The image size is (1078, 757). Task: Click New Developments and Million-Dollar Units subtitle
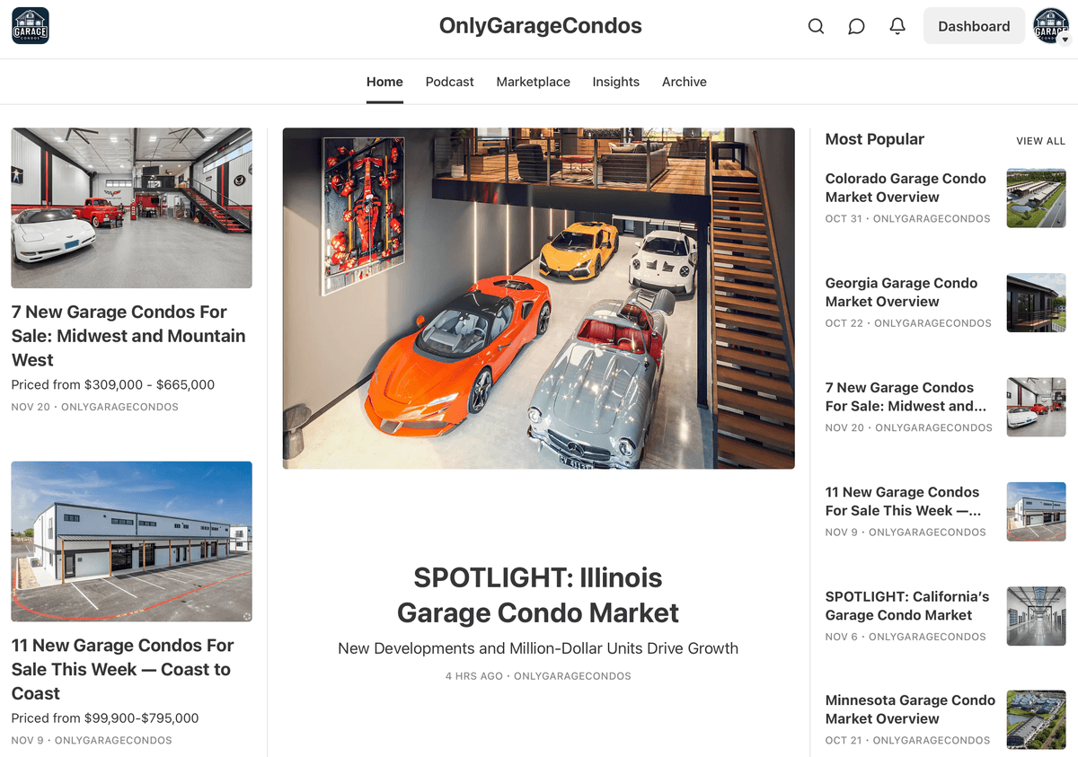click(538, 648)
